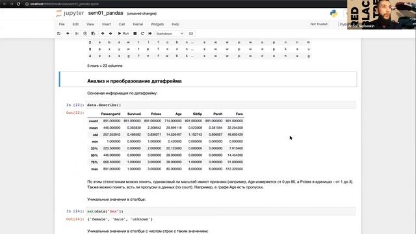The height and width of the screenshot is (234, 416).
Task: Click the Python logo icon
Action: pos(333,13)
